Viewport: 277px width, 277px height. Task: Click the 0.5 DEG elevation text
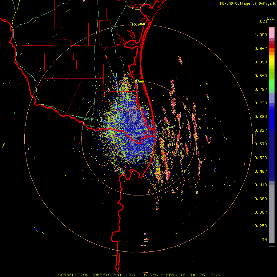click(148, 275)
